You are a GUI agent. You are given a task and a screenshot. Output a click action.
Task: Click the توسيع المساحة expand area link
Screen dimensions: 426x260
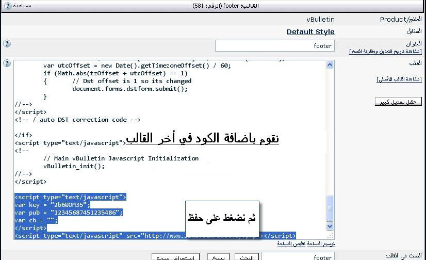pyautogui.click(x=321, y=243)
